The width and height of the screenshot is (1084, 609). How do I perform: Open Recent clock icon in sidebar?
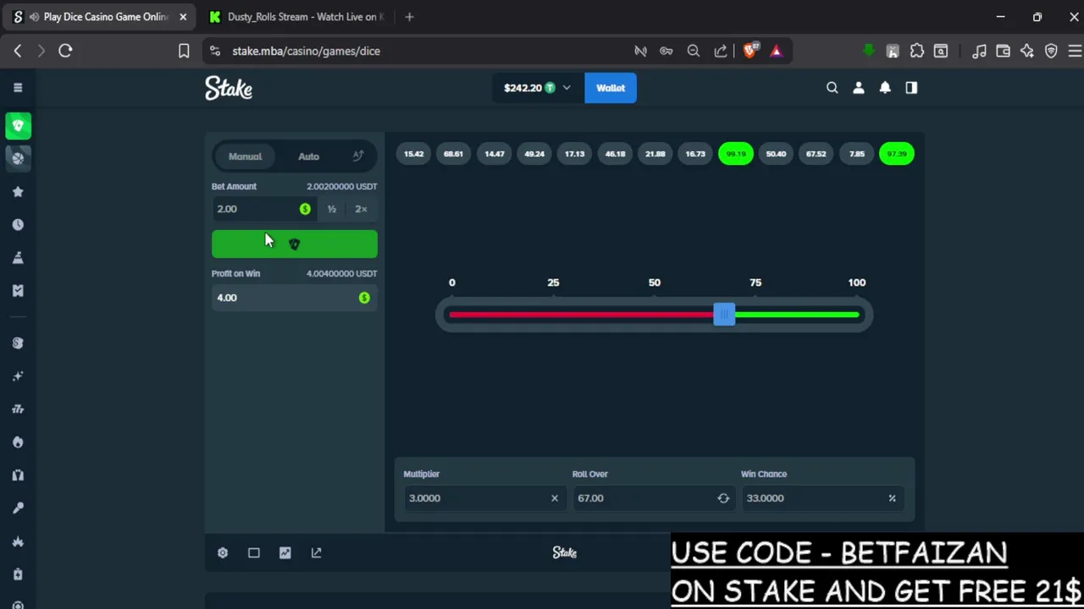tap(18, 224)
